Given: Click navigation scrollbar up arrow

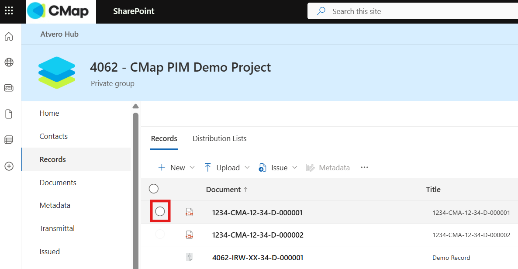Looking at the screenshot, I should point(135,107).
